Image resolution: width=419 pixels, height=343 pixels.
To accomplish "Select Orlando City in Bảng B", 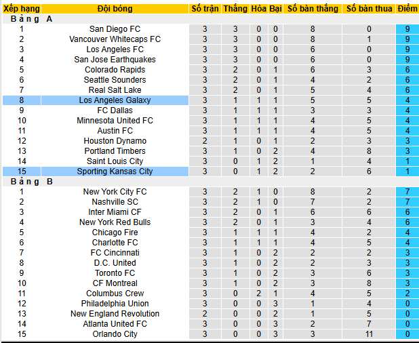I will tap(115, 334).
